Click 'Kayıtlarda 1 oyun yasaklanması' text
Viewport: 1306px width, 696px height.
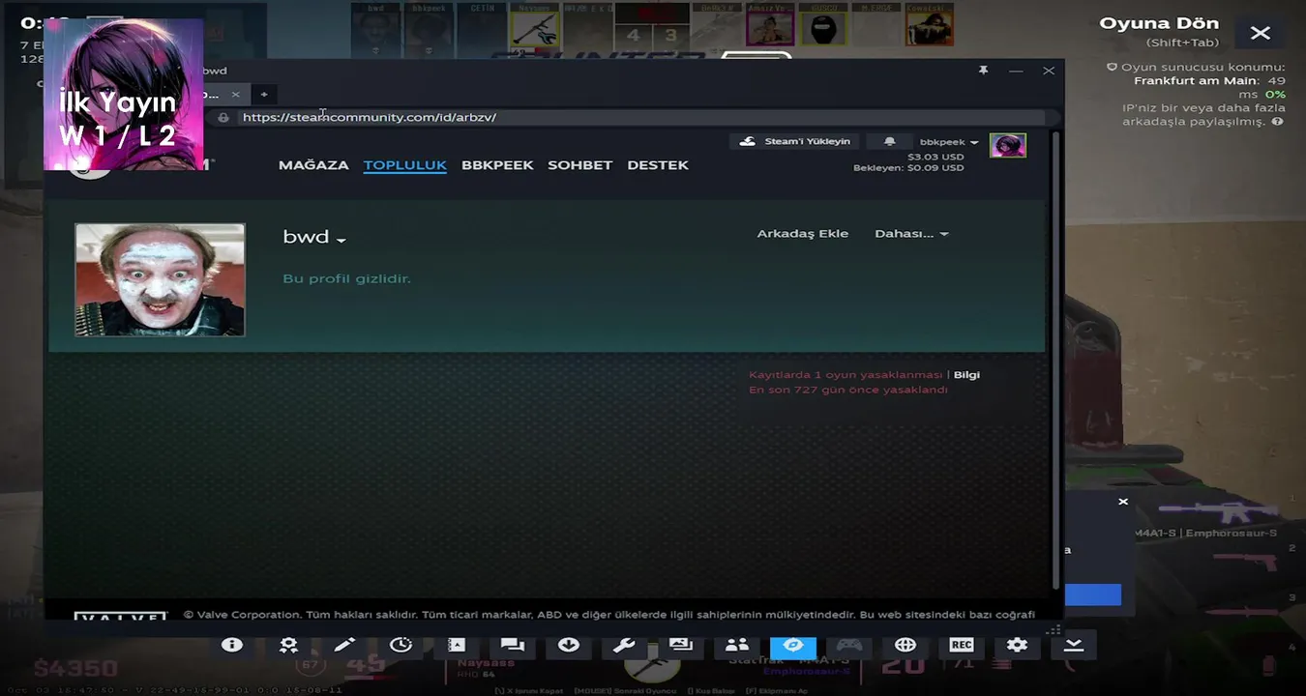tap(846, 375)
